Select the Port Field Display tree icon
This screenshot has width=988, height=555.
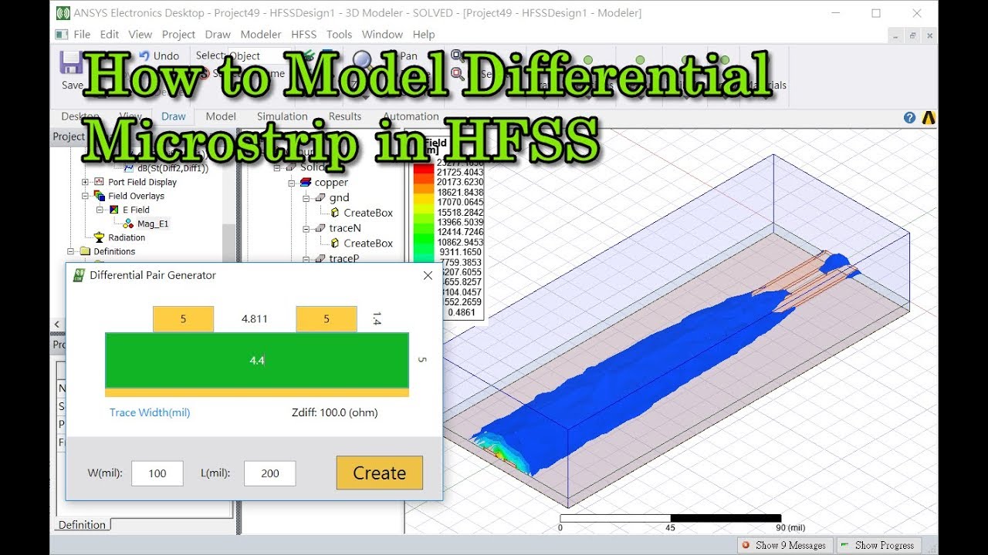(99, 182)
